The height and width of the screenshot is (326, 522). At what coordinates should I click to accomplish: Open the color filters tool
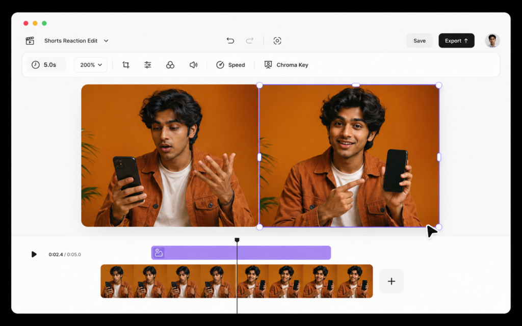coord(170,65)
